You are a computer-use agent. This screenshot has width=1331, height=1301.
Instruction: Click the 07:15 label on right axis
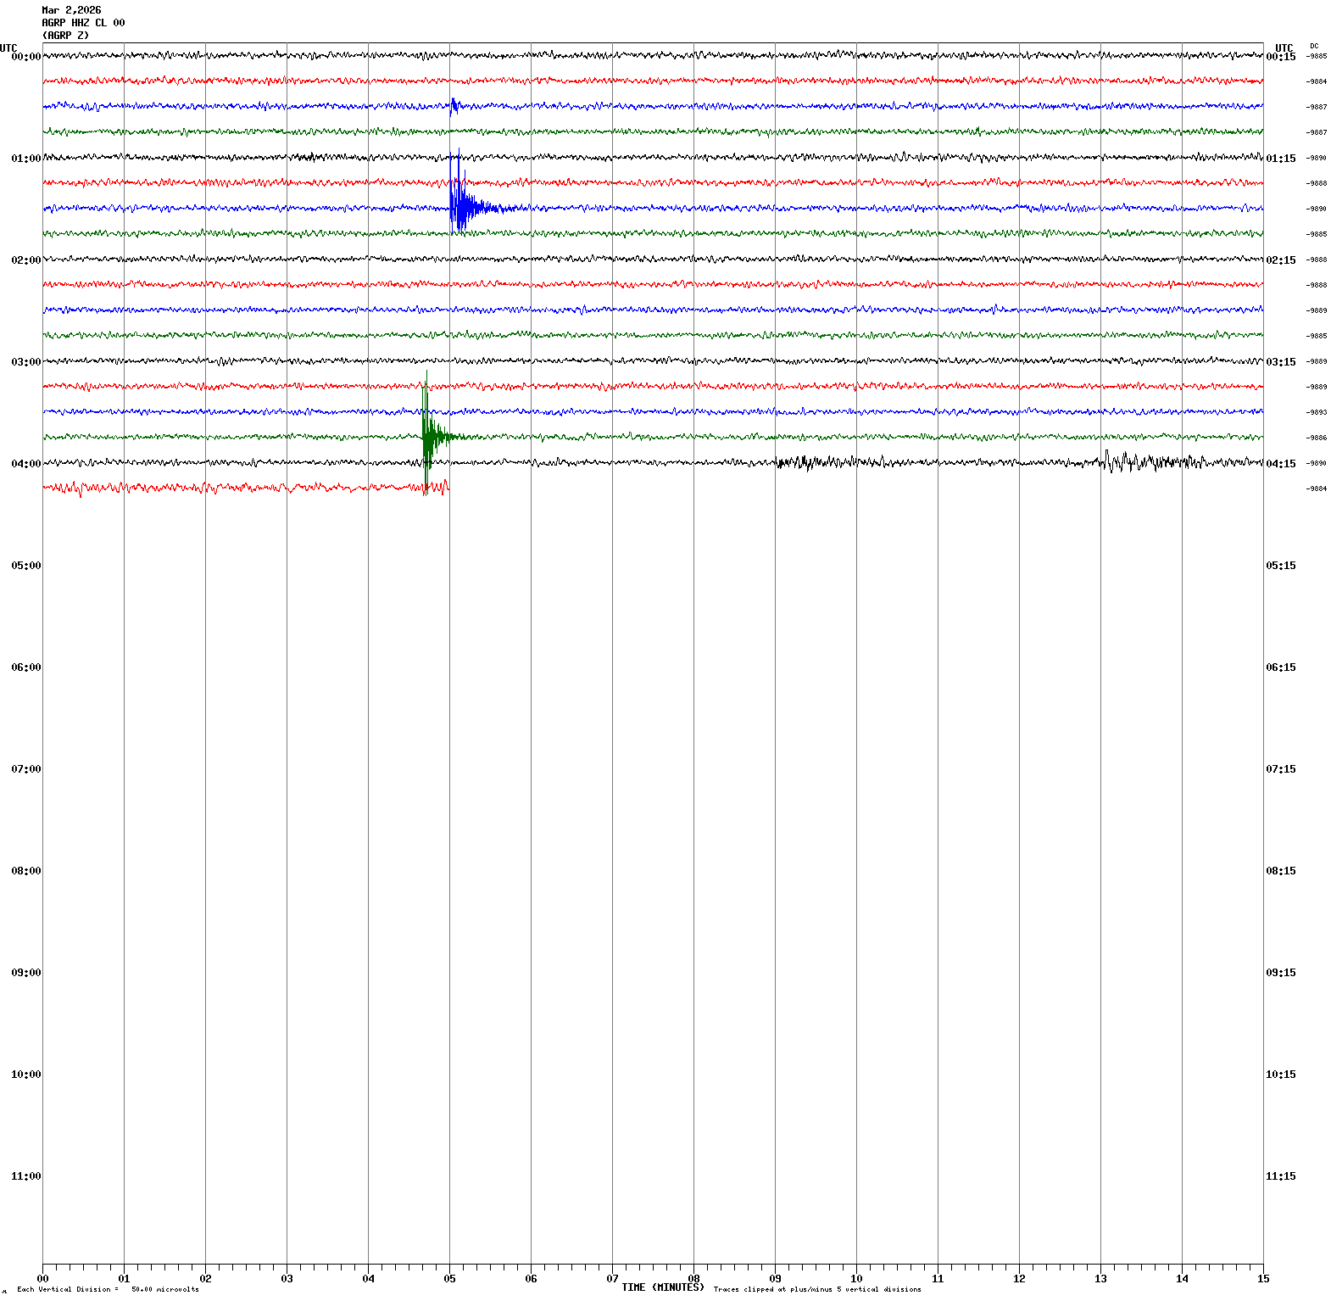coord(1280,769)
